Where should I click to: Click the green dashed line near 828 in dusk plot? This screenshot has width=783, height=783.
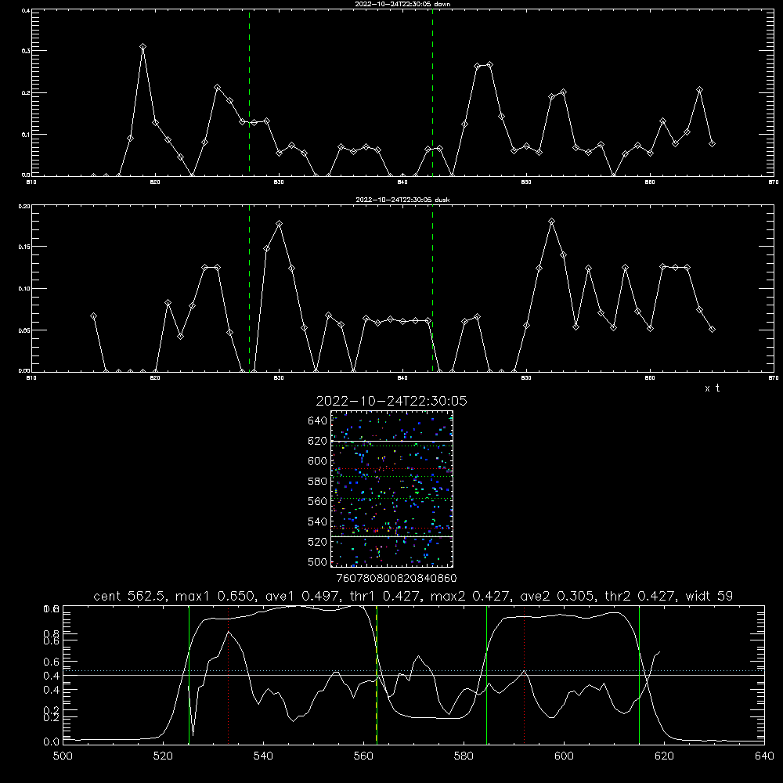[249, 288]
